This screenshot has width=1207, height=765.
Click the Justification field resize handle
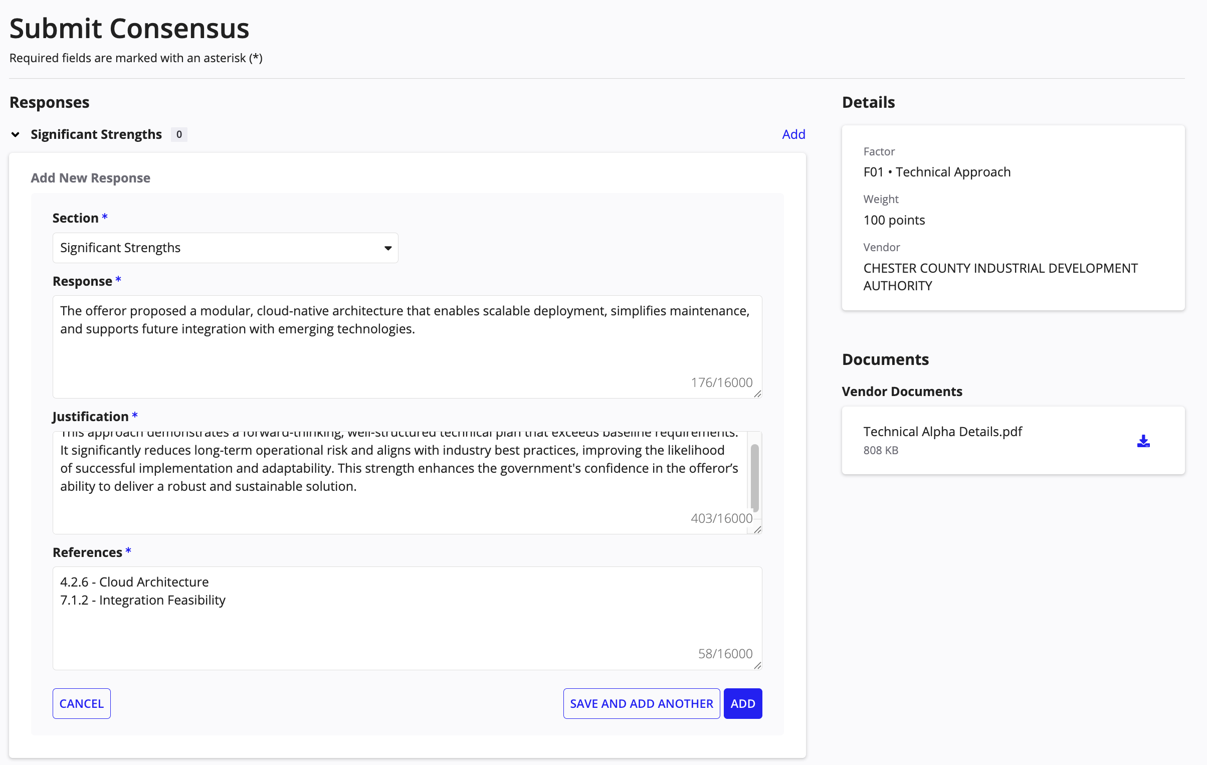tap(757, 529)
